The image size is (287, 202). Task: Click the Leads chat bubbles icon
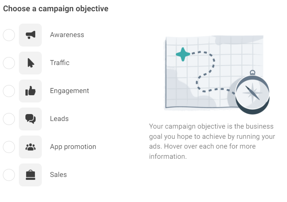click(31, 119)
